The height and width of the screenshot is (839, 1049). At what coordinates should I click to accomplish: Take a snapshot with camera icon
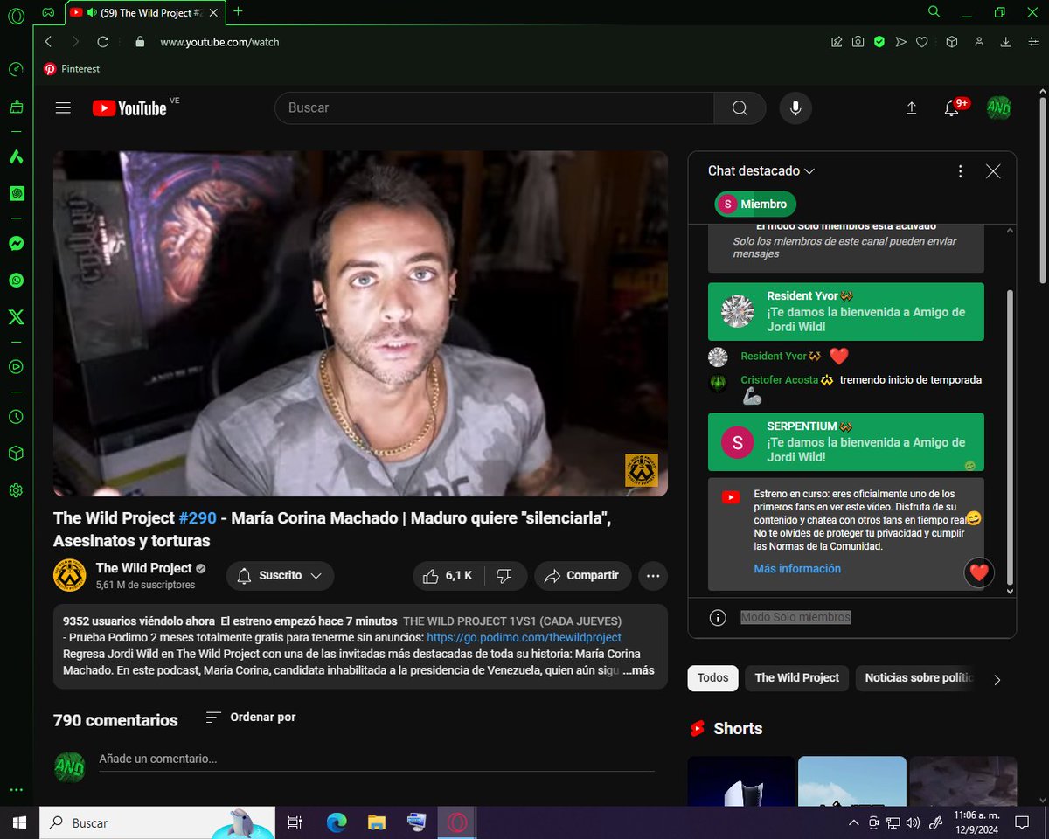[858, 42]
